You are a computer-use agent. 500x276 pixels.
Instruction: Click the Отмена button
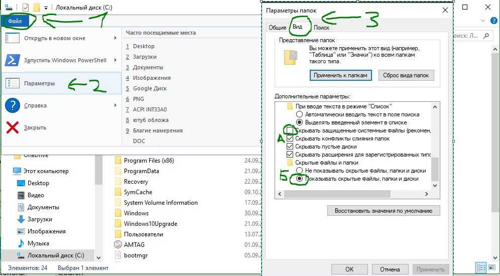[x=390, y=269]
